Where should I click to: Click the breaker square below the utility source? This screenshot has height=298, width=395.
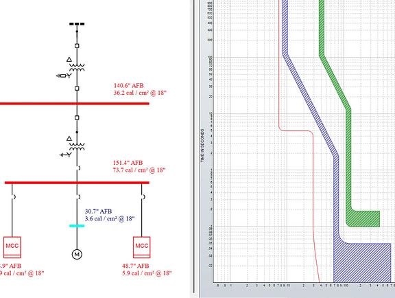(x=77, y=46)
